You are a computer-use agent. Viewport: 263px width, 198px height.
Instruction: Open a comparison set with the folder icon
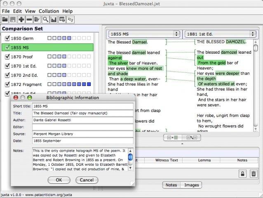pos(5,19)
